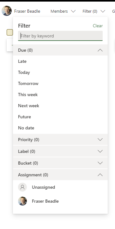Collapse the Assignment section chevron
115x229 pixels.
[100, 175]
